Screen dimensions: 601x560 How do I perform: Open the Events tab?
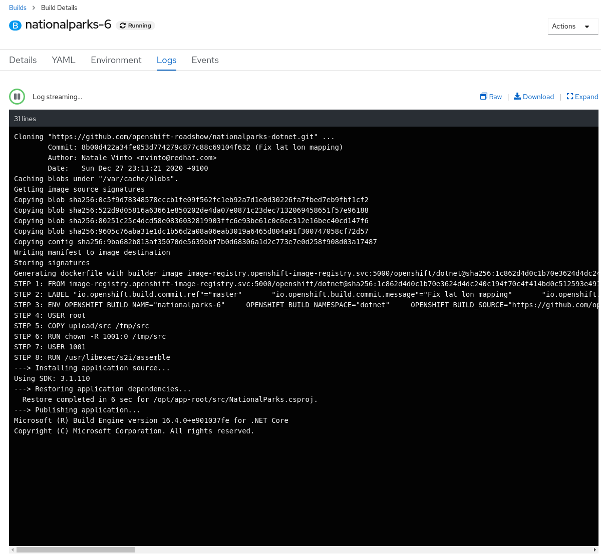click(205, 60)
